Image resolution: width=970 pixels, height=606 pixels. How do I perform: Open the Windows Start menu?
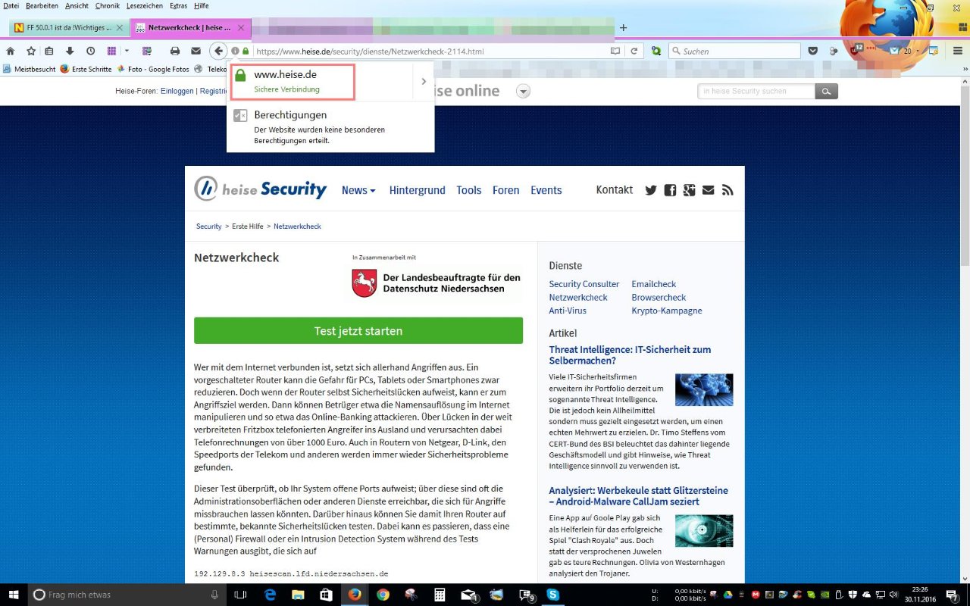[14, 595]
